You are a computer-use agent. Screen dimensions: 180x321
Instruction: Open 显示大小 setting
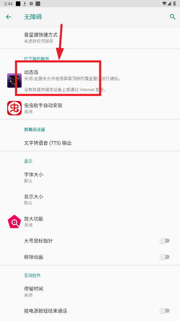coord(90,200)
